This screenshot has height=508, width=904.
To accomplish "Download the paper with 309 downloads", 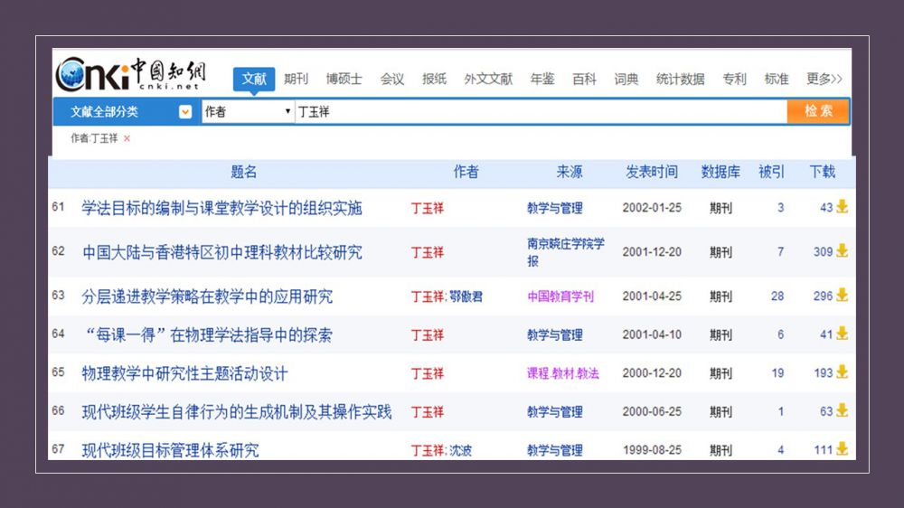I will click(x=842, y=251).
